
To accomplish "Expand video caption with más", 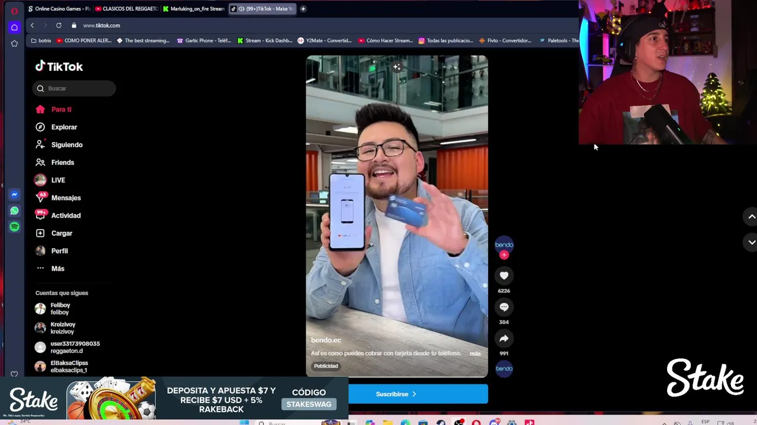I will (475, 354).
